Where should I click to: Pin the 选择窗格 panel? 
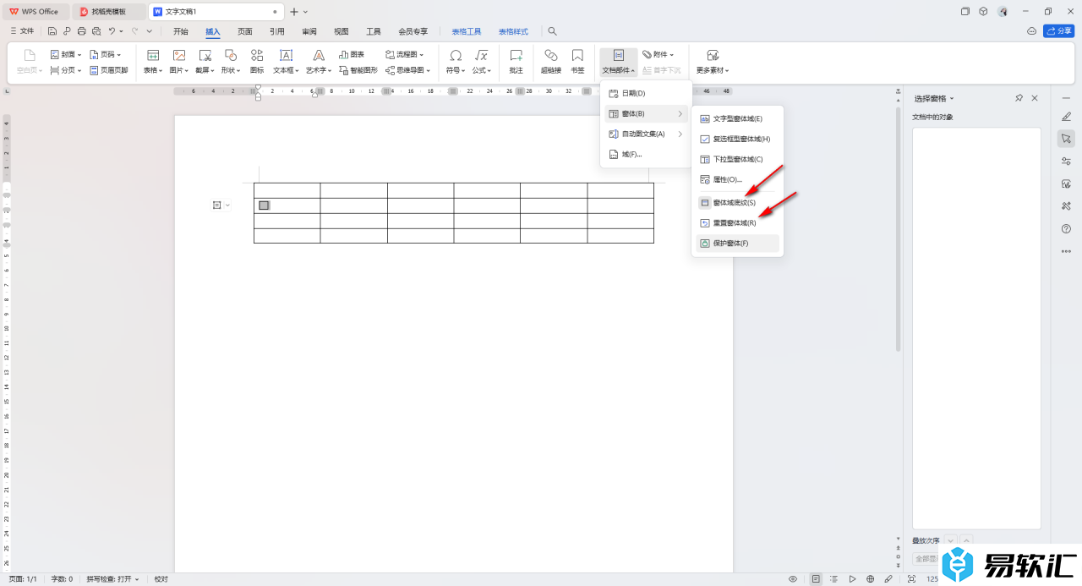[x=1019, y=98]
